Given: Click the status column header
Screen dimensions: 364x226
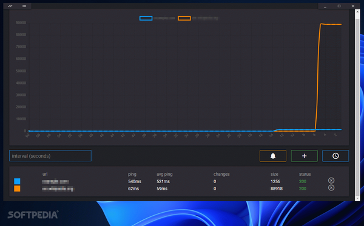Looking at the screenshot, I should tap(305, 174).
